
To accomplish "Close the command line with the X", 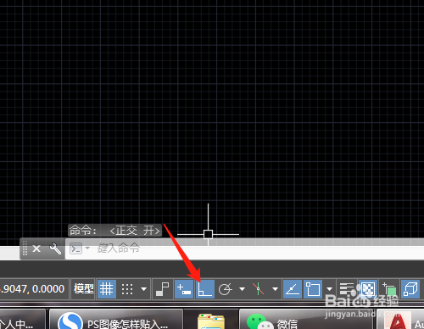I will [x=36, y=248].
